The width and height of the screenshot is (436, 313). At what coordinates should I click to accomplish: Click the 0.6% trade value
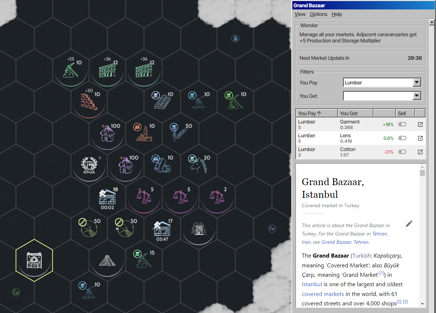click(x=388, y=138)
